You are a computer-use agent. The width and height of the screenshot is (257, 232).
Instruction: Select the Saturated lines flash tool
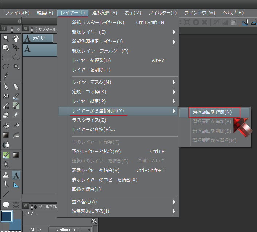coord(16,204)
